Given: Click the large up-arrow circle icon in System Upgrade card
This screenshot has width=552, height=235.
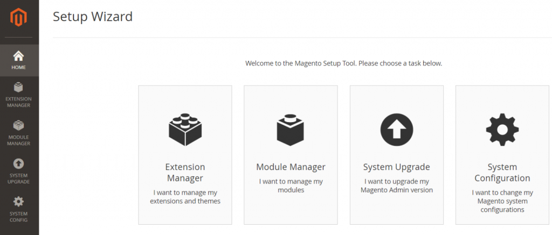Looking at the screenshot, I should click(x=396, y=130).
